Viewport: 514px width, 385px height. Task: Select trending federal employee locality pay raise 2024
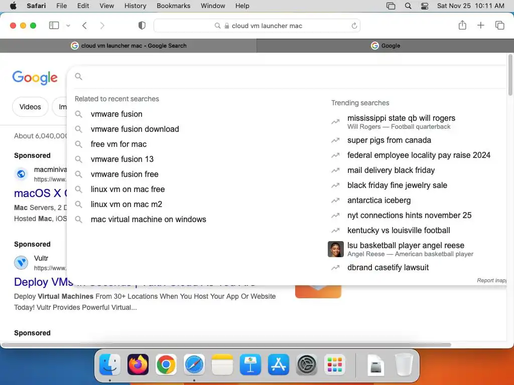tap(419, 155)
